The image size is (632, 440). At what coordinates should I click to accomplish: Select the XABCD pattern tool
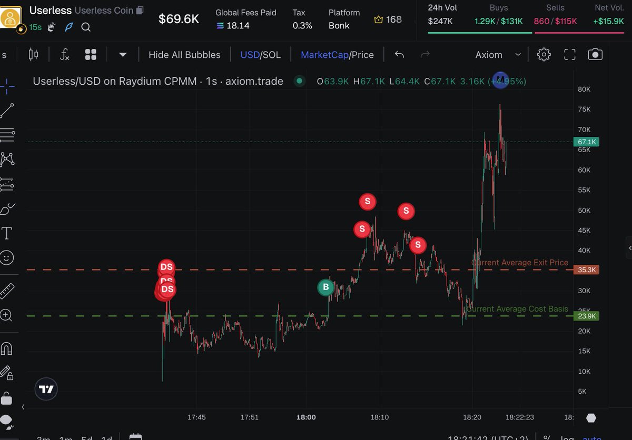coord(7,158)
